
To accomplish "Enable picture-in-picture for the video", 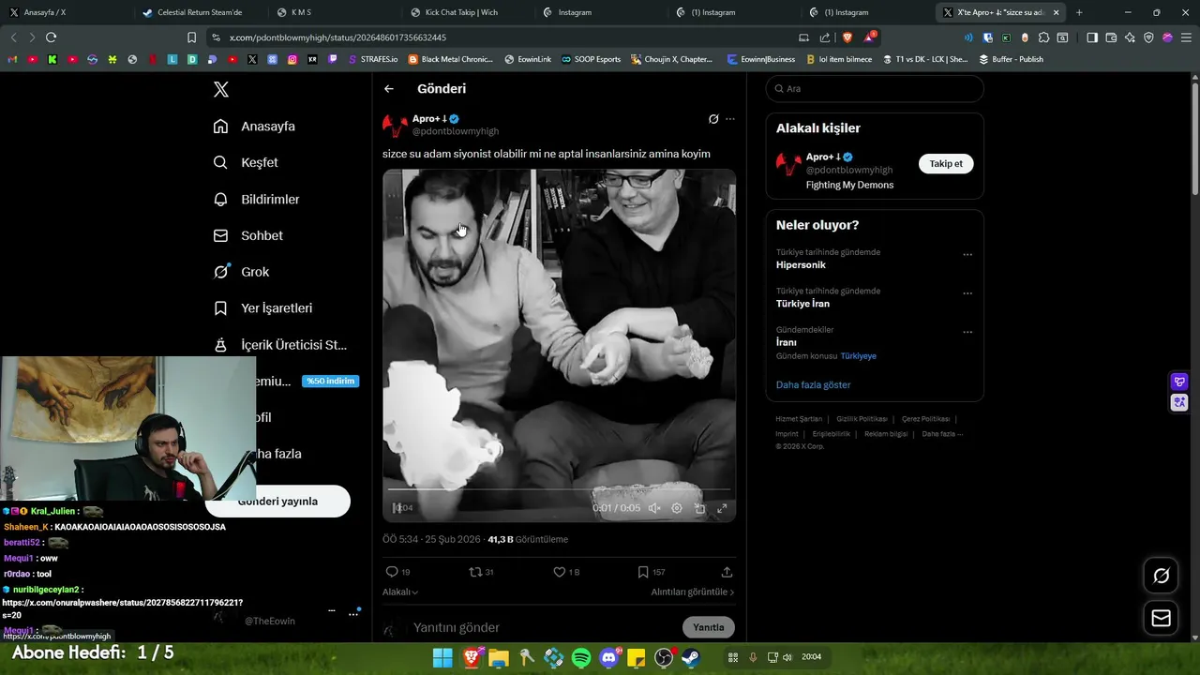I will pyautogui.click(x=699, y=508).
